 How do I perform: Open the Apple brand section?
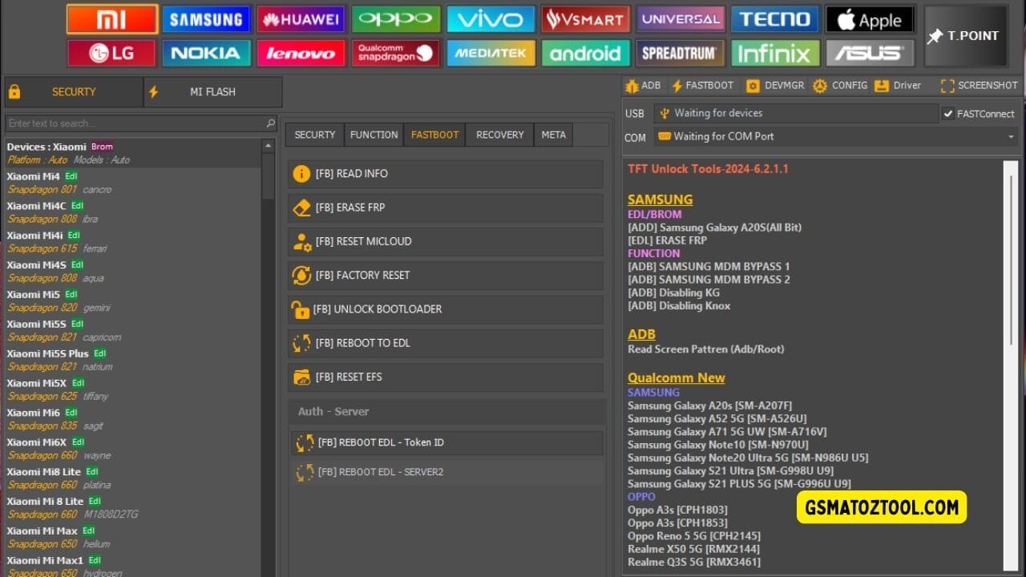tap(870, 18)
